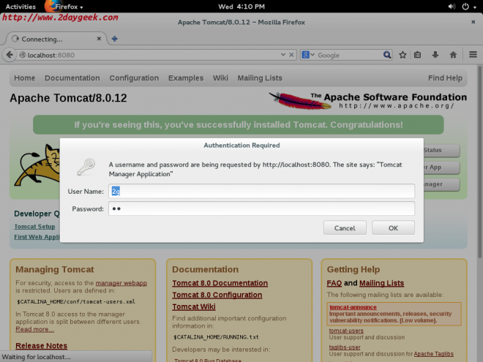
Task: Click the bookmarks list icon in toolbar
Action: pos(418,55)
